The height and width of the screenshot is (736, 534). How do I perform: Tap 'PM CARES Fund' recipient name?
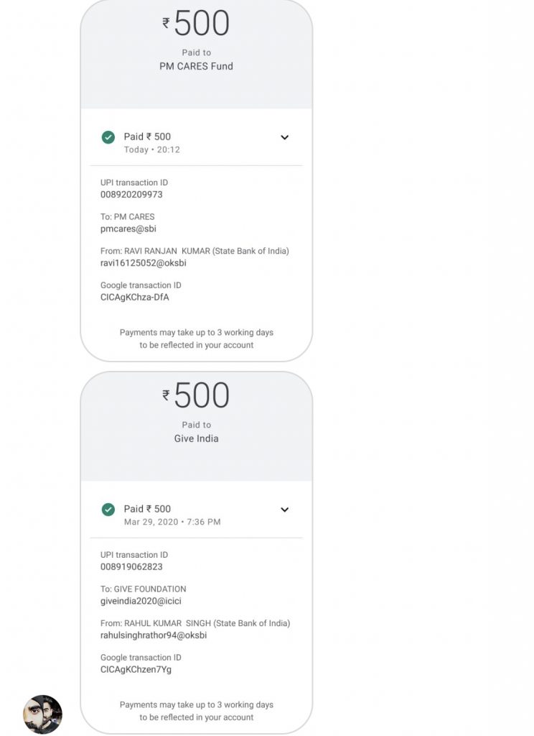coord(196,66)
